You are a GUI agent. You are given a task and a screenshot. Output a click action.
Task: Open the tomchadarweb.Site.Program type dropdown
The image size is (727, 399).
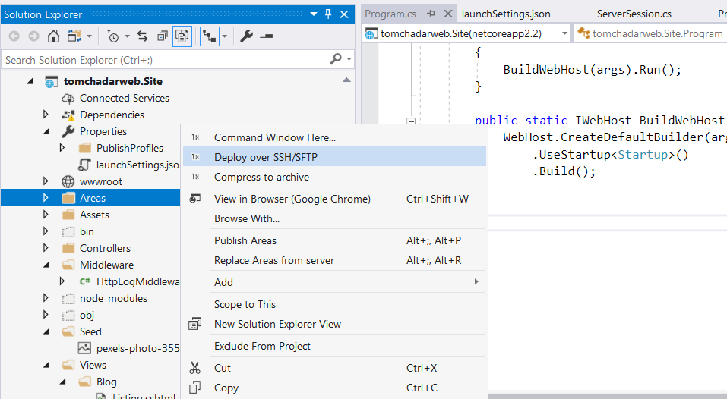pos(650,33)
